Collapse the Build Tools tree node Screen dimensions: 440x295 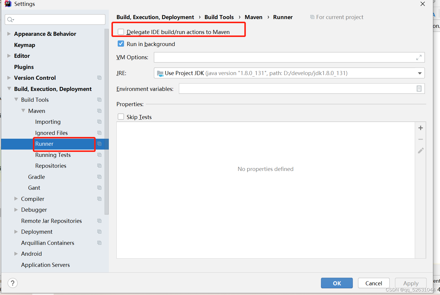[16, 100]
